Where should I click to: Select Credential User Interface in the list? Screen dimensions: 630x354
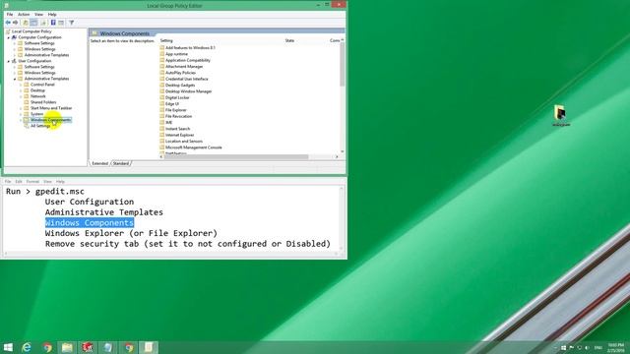[187, 79]
